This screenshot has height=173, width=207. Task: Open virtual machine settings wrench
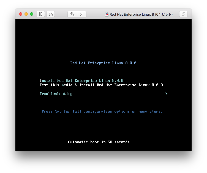pos(72,14)
